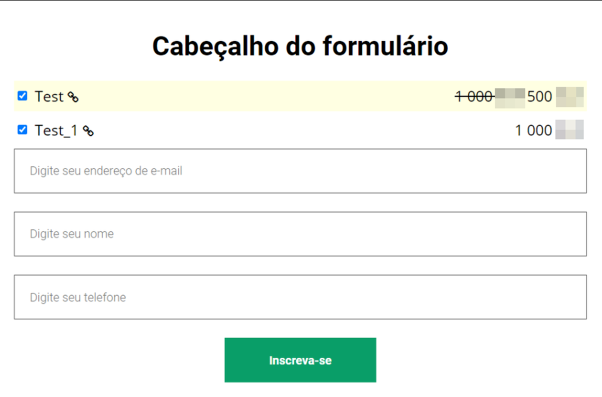Uncheck the Test product checkbox
This screenshot has height=397, width=602.
click(x=22, y=96)
